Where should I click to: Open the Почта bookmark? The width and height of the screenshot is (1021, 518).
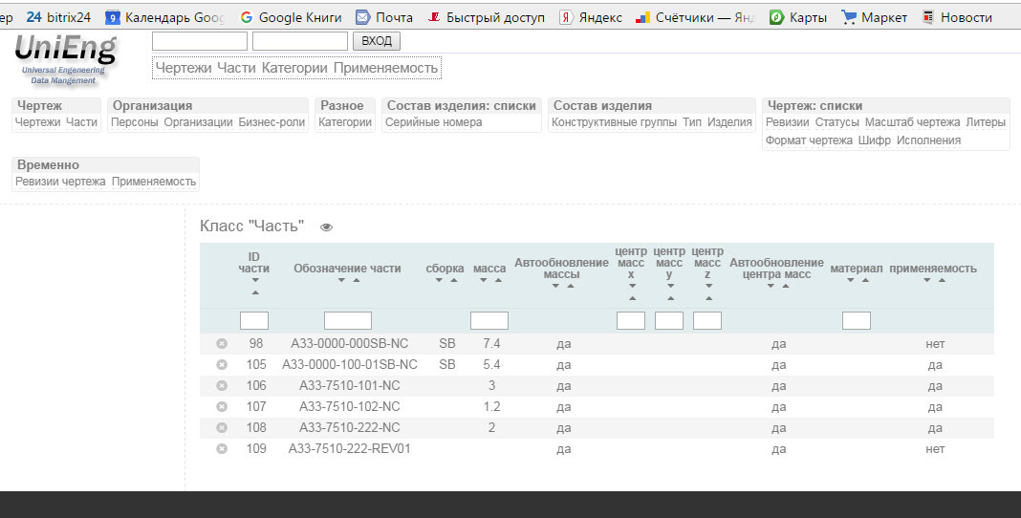pyautogui.click(x=384, y=17)
